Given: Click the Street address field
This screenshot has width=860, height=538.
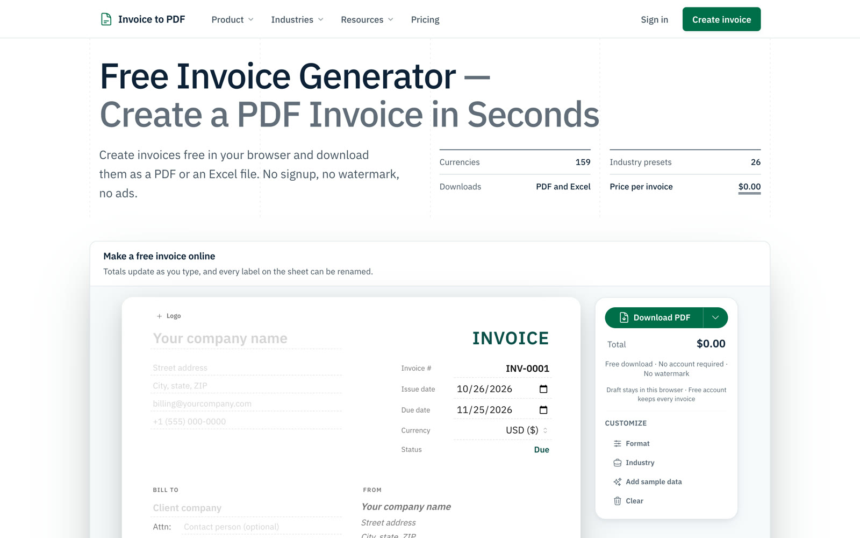Looking at the screenshot, I should pos(246,368).
